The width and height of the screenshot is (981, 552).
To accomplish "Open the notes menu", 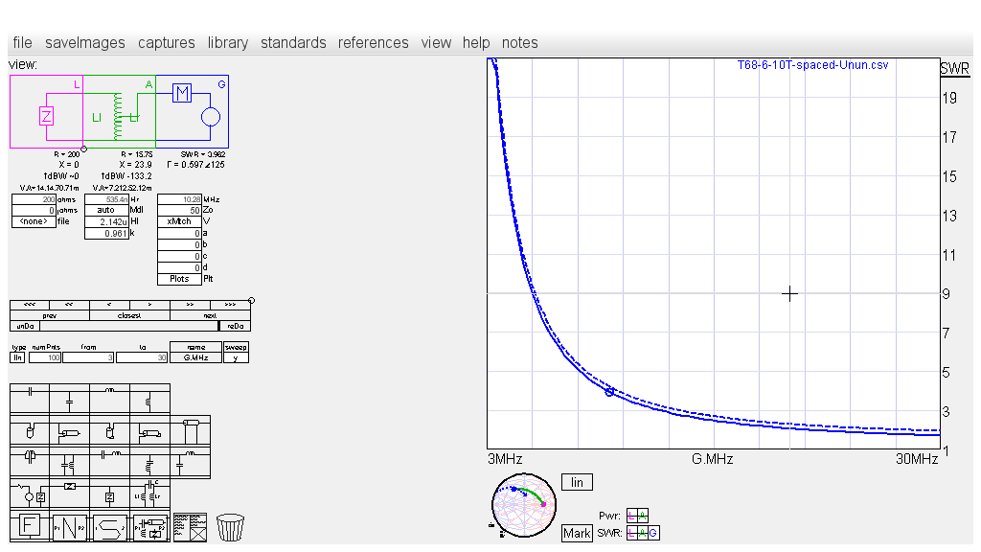I will 520,42.
